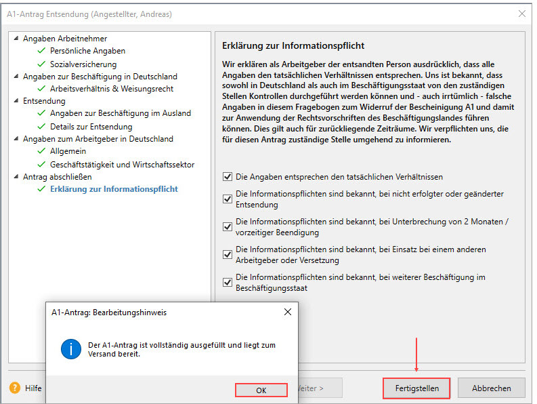Collapse the Antrag abschließen tree node
Viewport: 537px width, 404px height.
(16, 177)
